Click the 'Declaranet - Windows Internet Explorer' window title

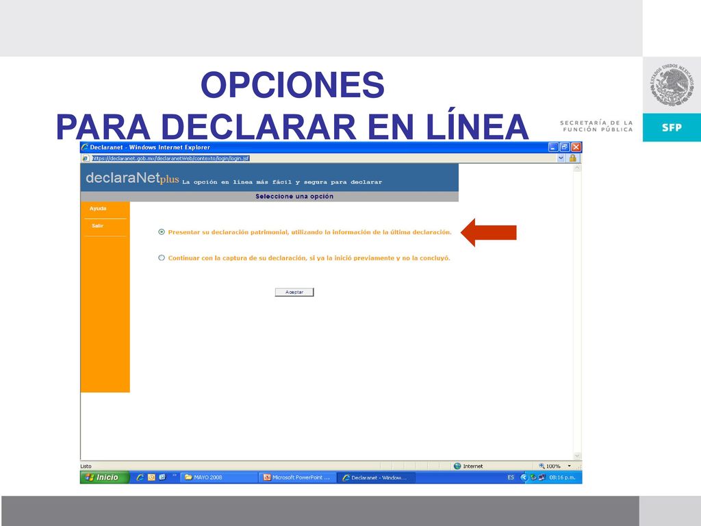pyautogui.click(x=150, y=147)
